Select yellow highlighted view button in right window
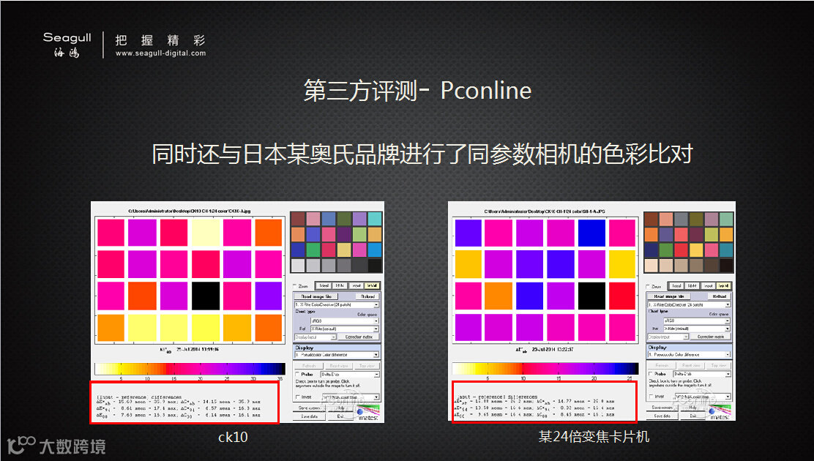814x461 pixels. pyautogui.click(x=723, y=285)
